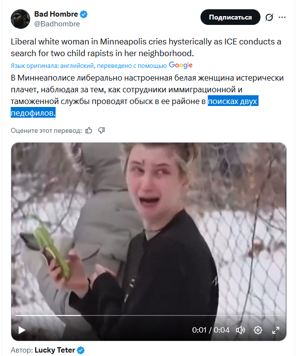The image size is (299, 356).
Task: Seek along the video progress bar
Action: pos(149,315)
